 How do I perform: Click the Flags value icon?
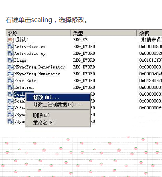point(10,60)
